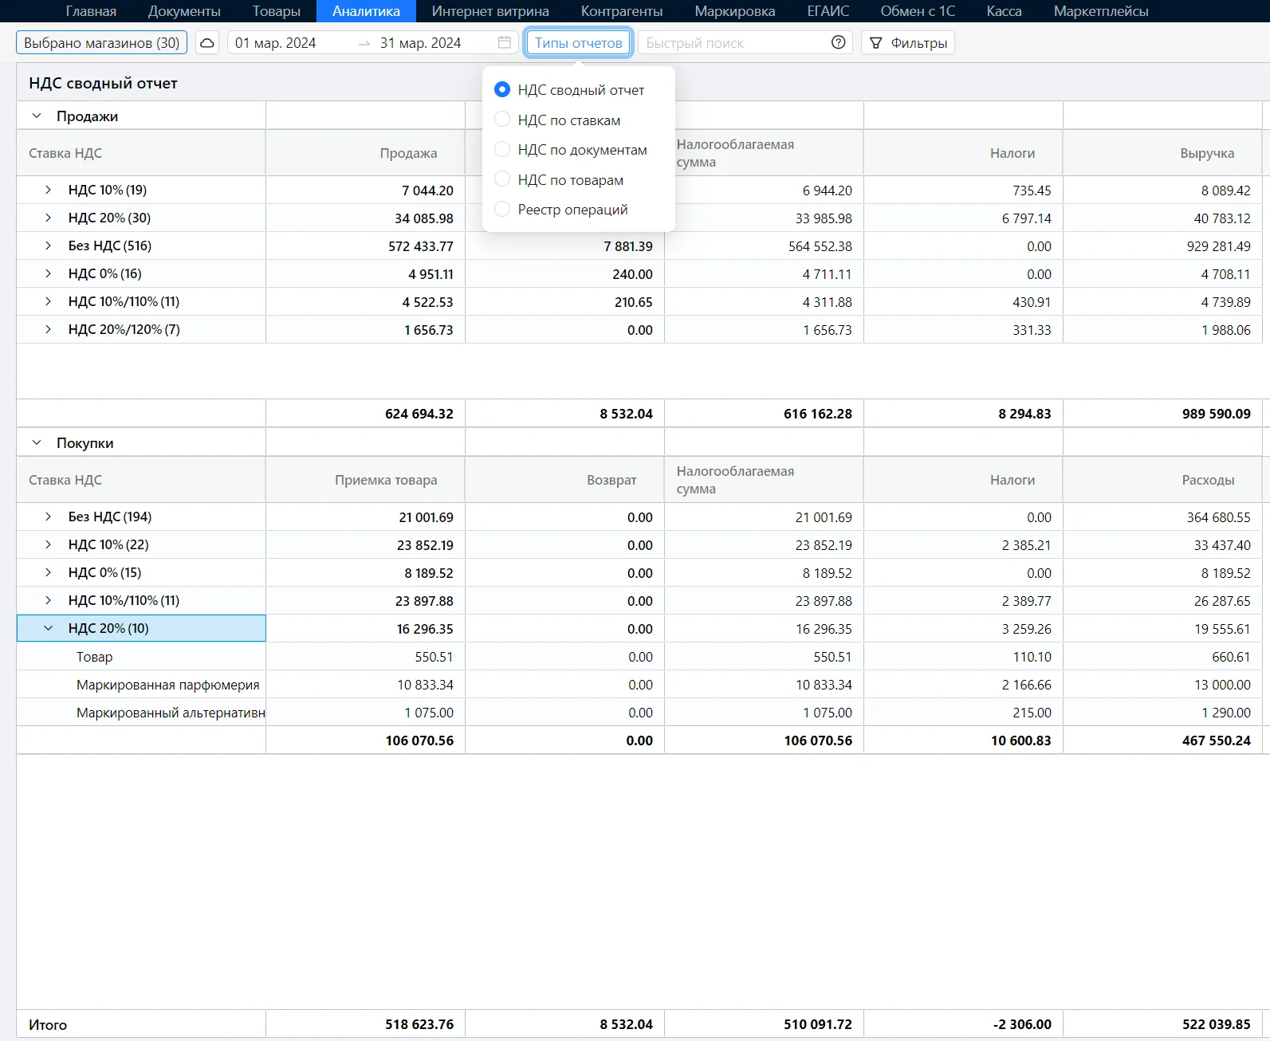Switch to Обмен с 1С tab
Image resolution: width=1270 pixels, height=1041 pixels.
coord(918,11)
